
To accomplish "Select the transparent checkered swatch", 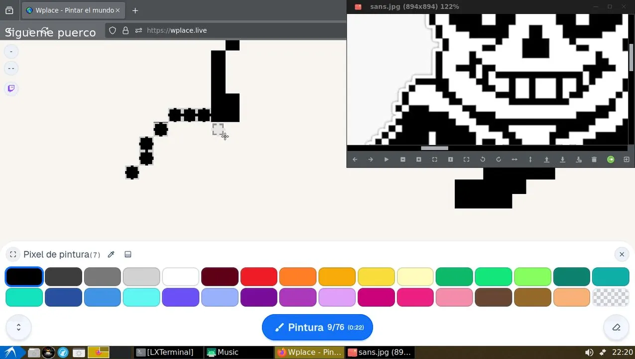I will point(611,297).
